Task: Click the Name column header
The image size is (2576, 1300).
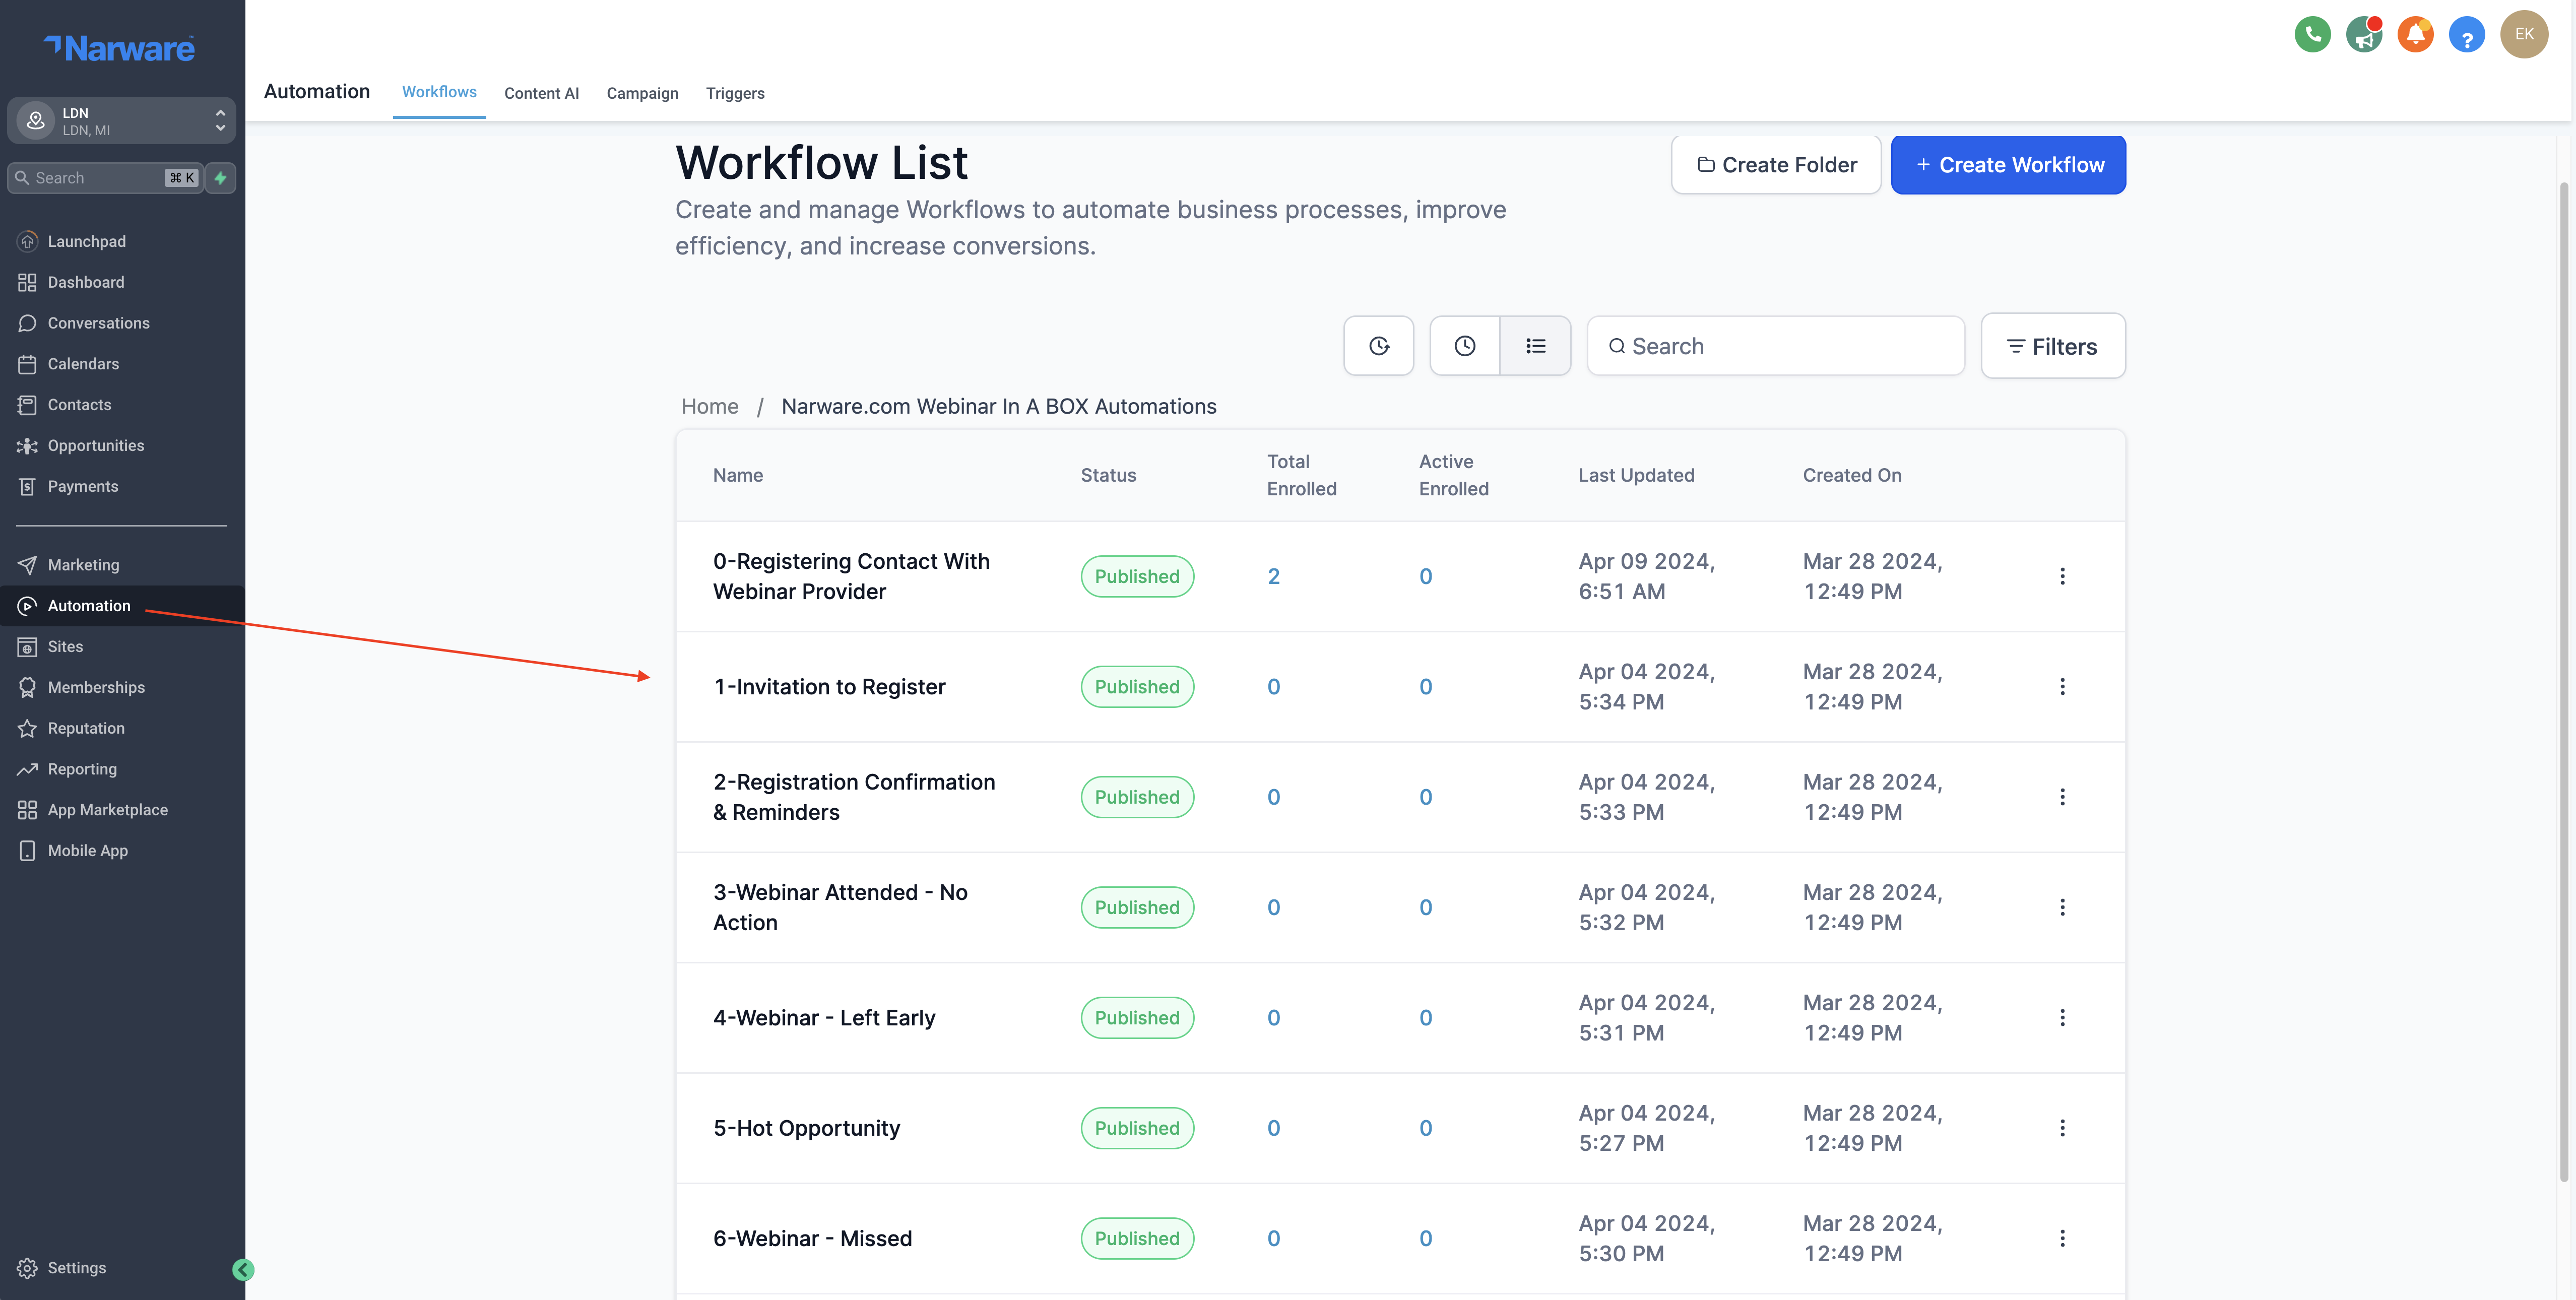Action: (x=738, y=475)
